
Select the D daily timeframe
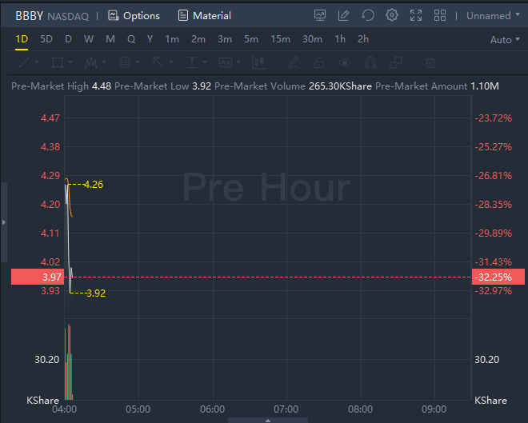(x=68, y=39)
